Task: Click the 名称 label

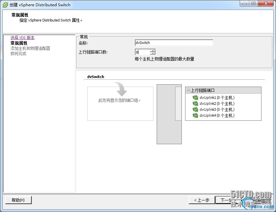Action: pos(83,43)
